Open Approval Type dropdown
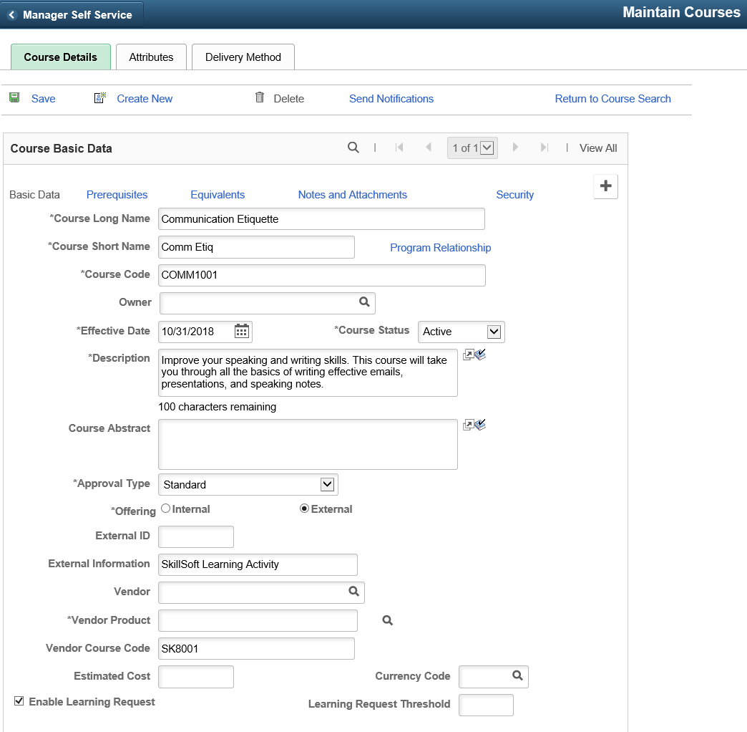This screenshot has height=732, width=747. point(248,484)
